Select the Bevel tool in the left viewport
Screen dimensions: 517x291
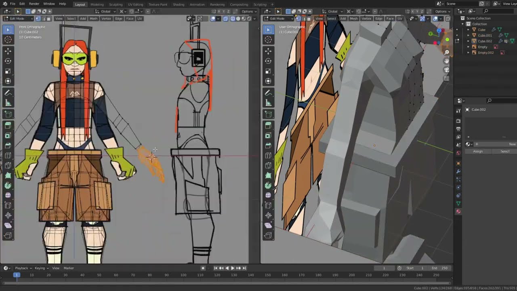(x=8, y=145)
